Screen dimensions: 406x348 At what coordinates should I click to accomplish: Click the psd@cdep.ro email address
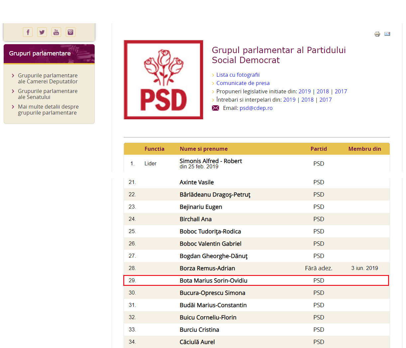tap(256, 108)
